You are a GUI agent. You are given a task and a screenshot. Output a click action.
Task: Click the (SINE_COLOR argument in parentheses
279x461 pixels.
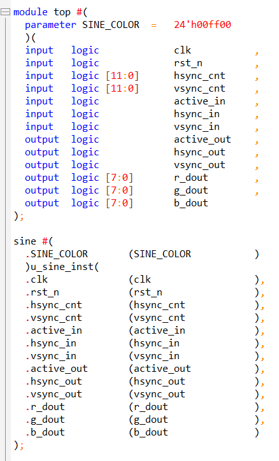[160, 254]
